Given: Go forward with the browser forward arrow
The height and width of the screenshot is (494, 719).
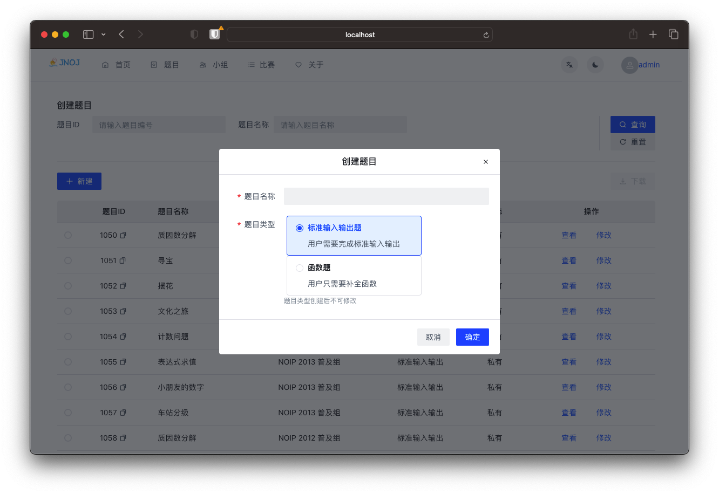Looking at the screenshot, I should 140,35.
